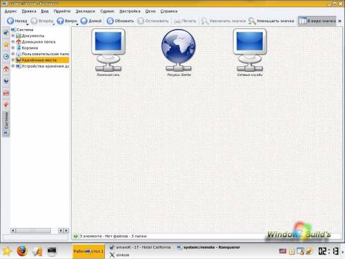
Task: Switch to cinksie taskbar entry
Action: pyautogui.click(x=119, y=255)
